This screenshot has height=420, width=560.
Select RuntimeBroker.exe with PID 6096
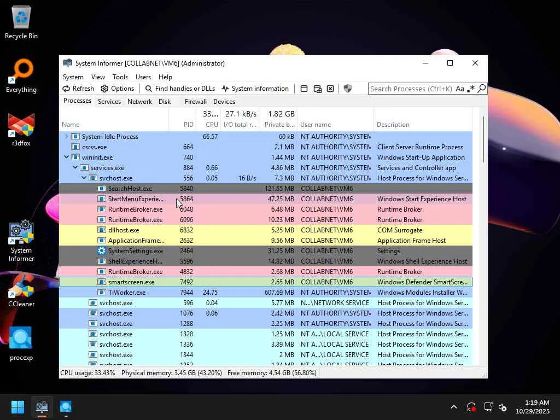(x=266, y=220)
